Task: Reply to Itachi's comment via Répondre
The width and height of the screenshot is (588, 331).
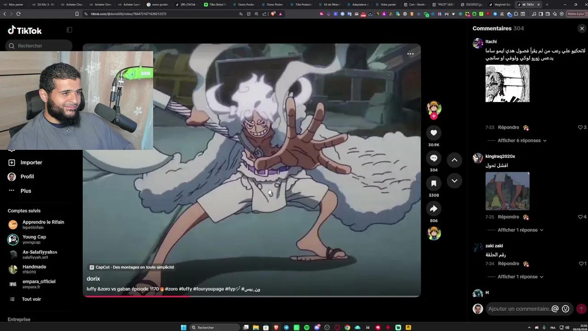Action: [508, 127]
